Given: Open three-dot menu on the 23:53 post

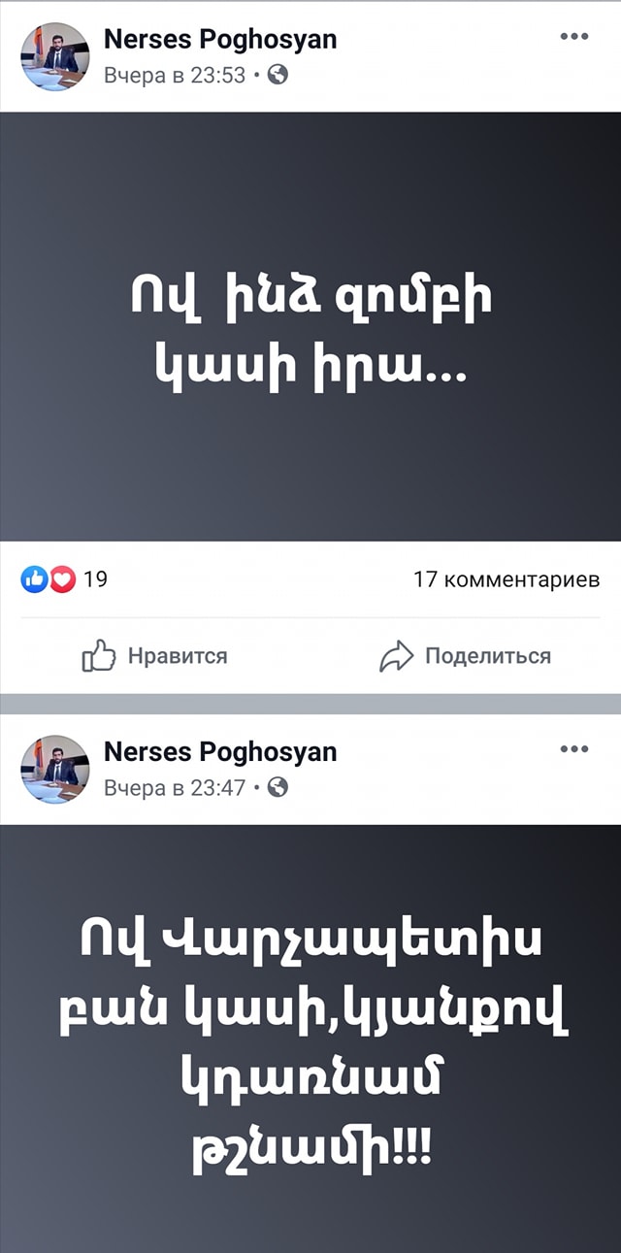Looking at the screenshot, I should click(574, 37).
